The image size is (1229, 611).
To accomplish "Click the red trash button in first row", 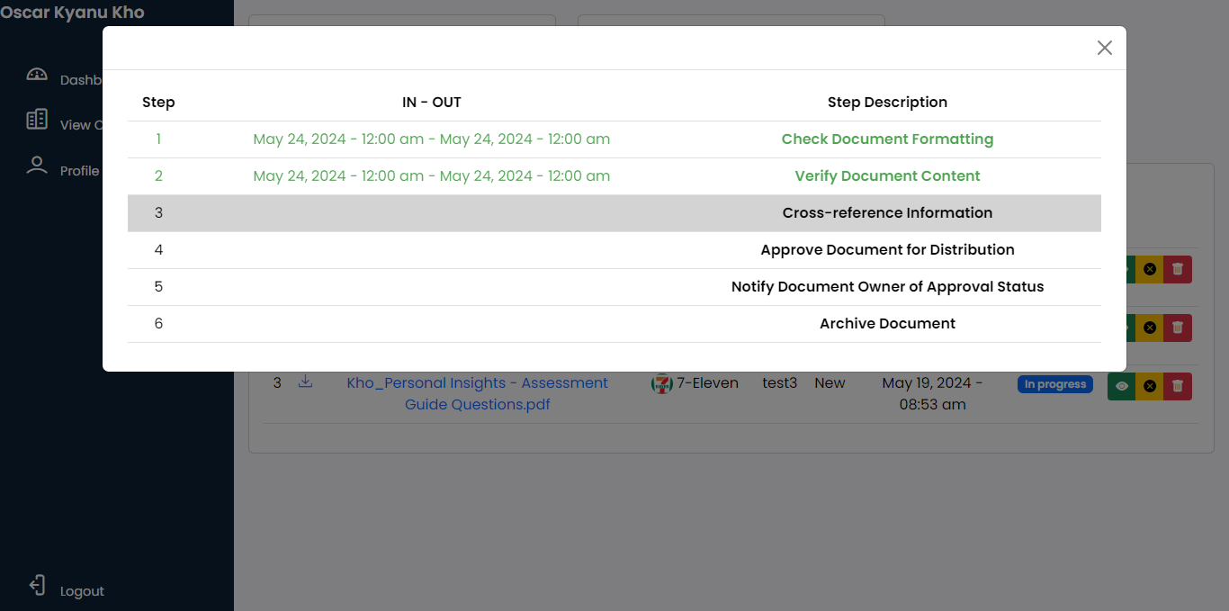I will [1178, 269].
